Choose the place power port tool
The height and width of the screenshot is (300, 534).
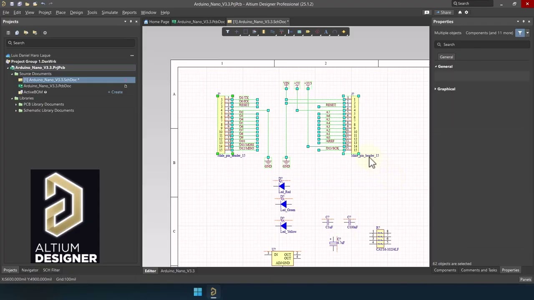point(281,32)
